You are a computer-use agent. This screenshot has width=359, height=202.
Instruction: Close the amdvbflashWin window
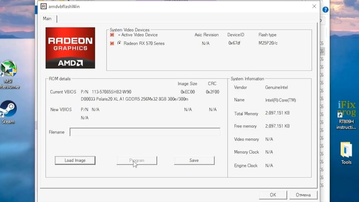[314, 6]
